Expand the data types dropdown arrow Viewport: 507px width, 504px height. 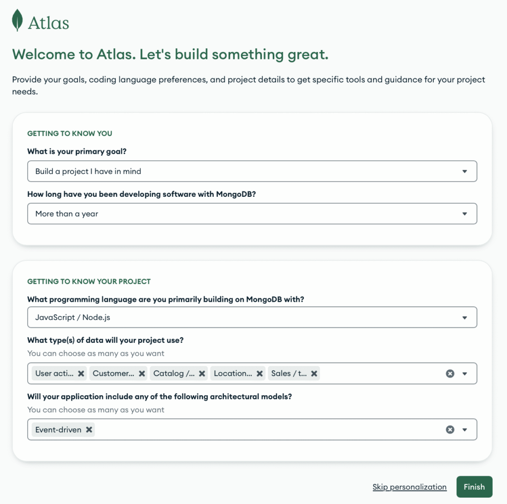tap(464, 374)
